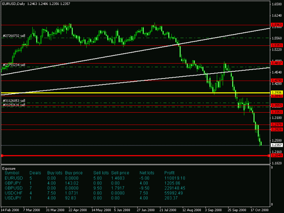Click the 1.6240 price axis label

click(277, 15)
